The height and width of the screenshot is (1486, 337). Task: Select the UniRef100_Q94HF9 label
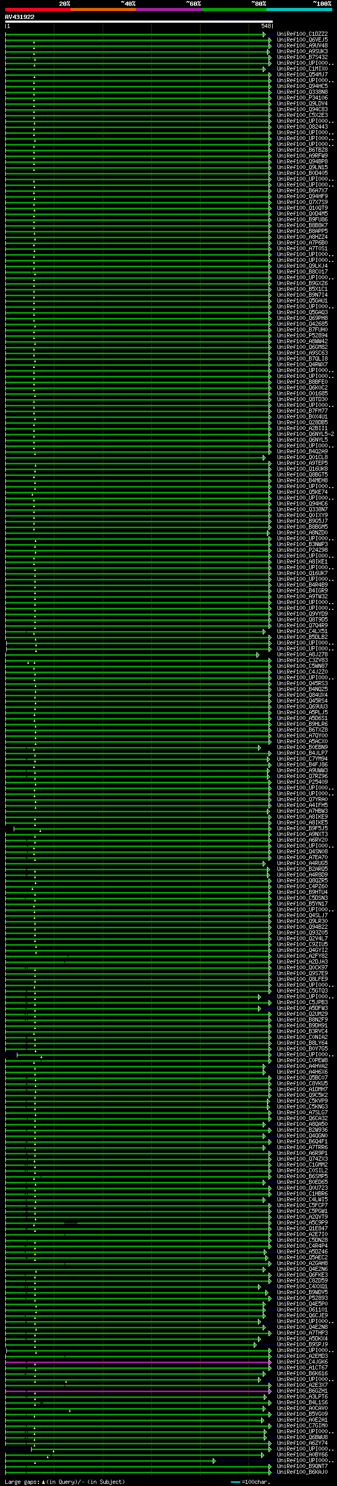point(302,196)
